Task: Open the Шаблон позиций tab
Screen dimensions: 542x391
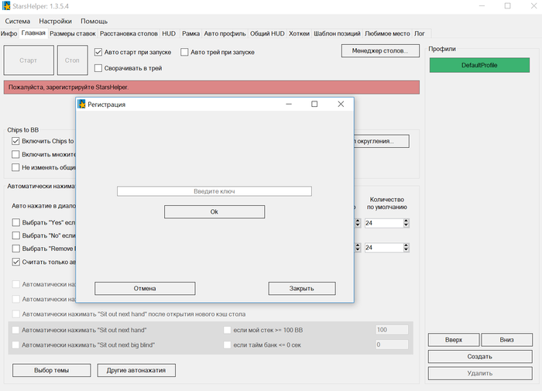Action: [x=337, y=33]
